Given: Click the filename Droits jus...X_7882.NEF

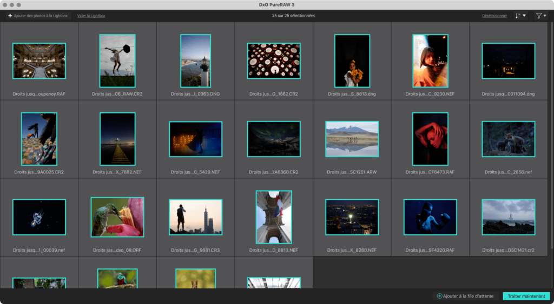Looking at the screenshot, I should 117,172.
